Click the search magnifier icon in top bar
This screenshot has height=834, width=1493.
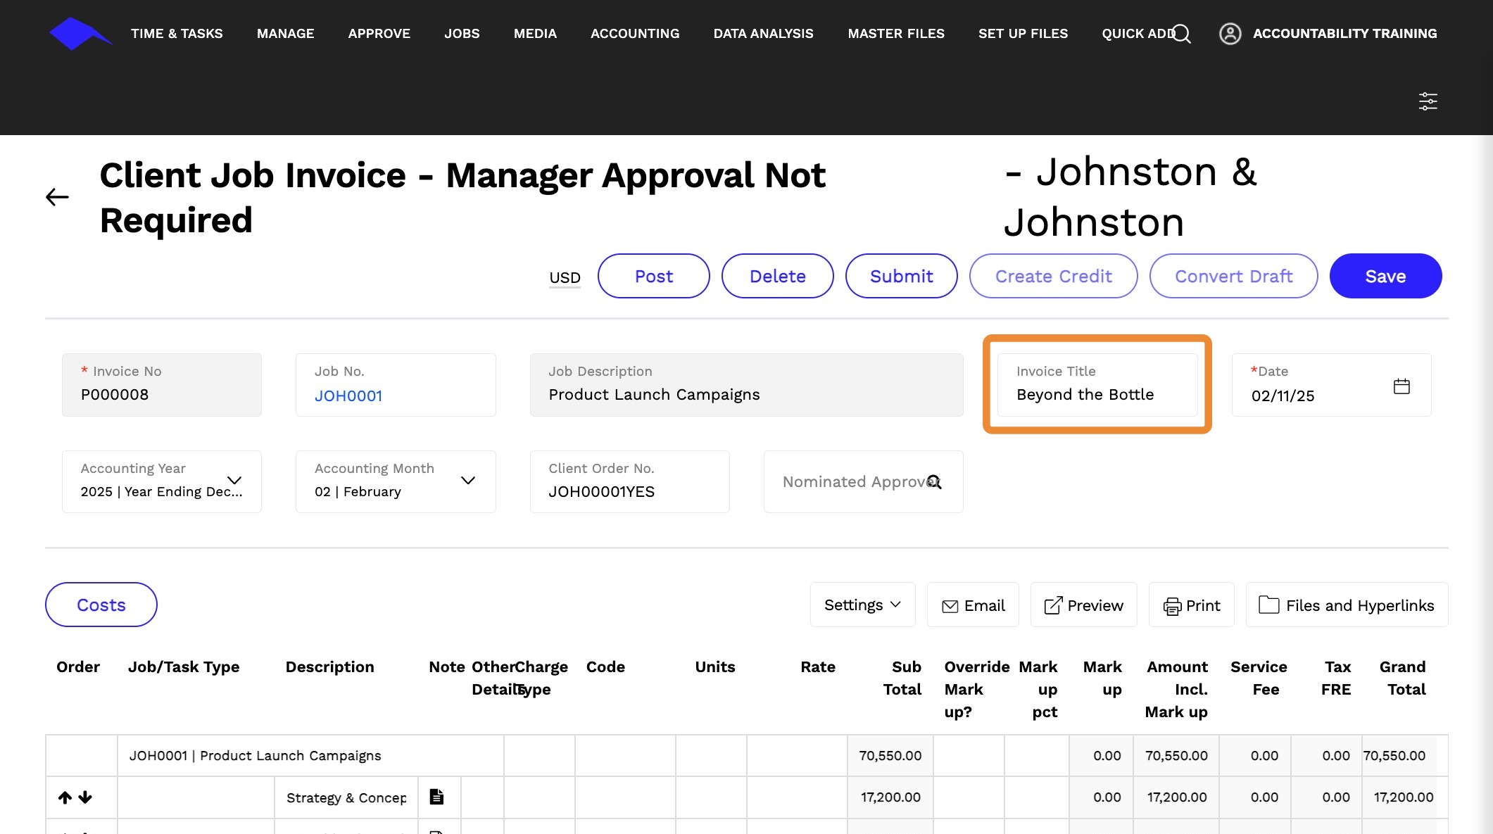[1182, 34]
